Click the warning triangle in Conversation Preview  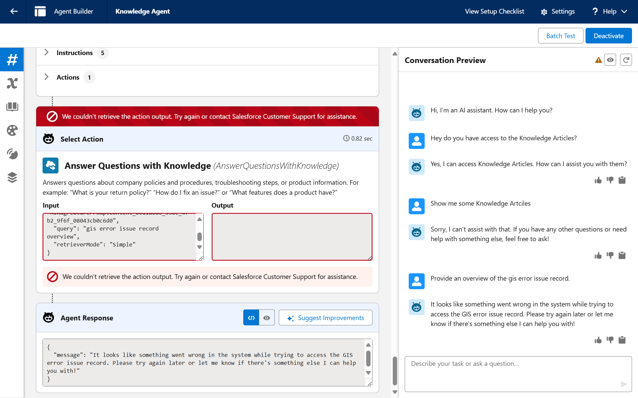(598, 60)
